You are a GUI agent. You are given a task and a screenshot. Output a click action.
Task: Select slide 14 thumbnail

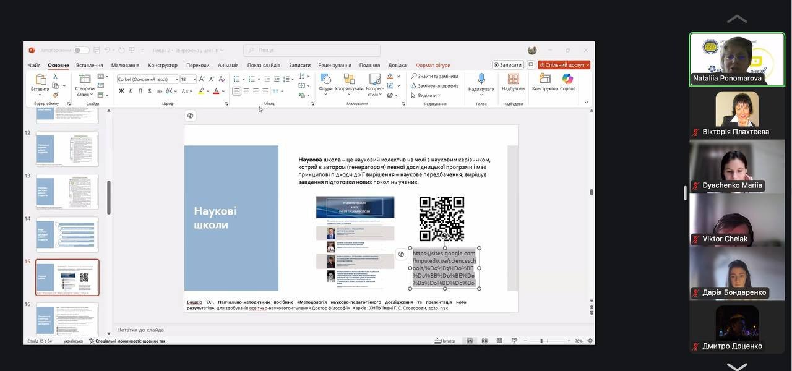pos(67,234)
